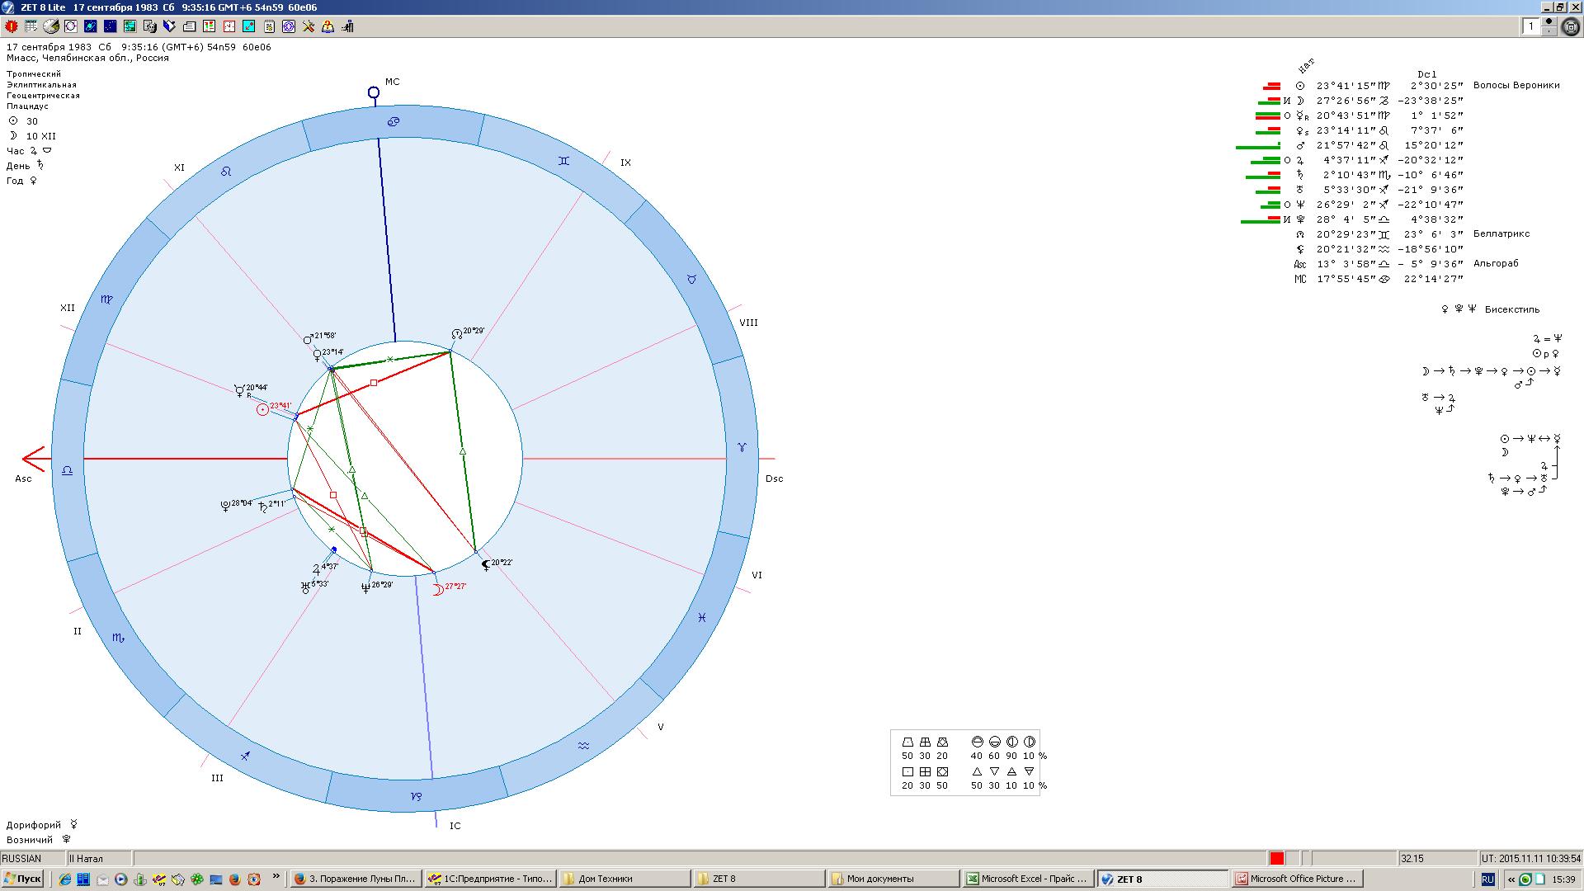This screenshot has height=891, width=1584.
Task: Expand the hidden quick launch chevron
Action: click(x=276, y=878)
